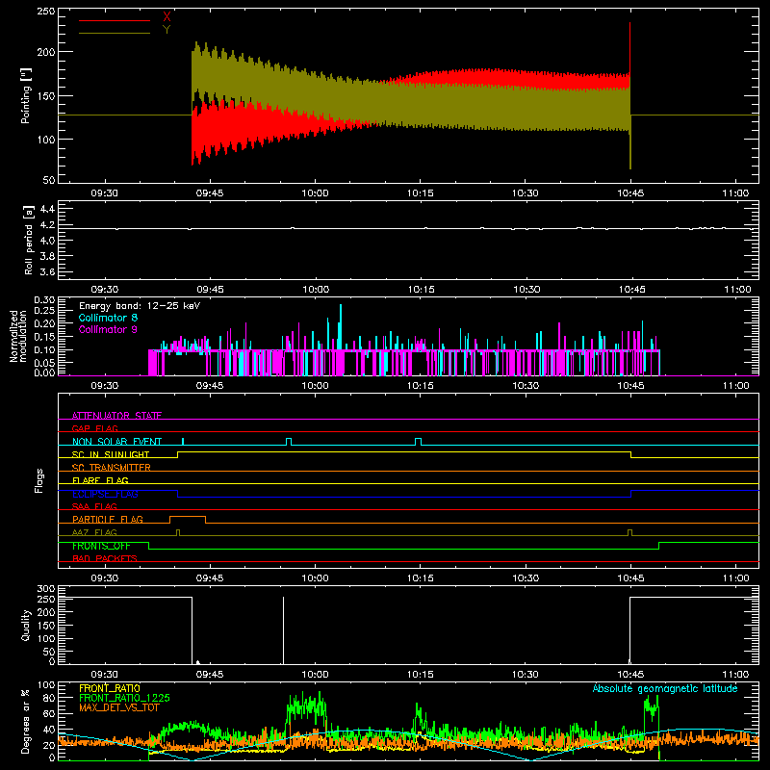Click the FRONT_RATIO_1225 legend entry

[x=124, y=698]
